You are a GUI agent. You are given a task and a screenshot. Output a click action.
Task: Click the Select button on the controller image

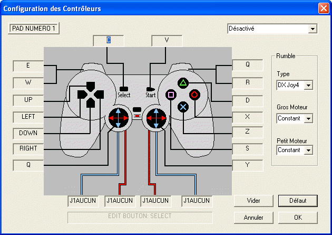[x=124, y=89]
